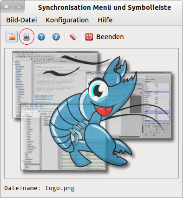Screen dimensions: 183x198
Task: Click the Dateiname: logo.png status text
Action: point(39,188)
